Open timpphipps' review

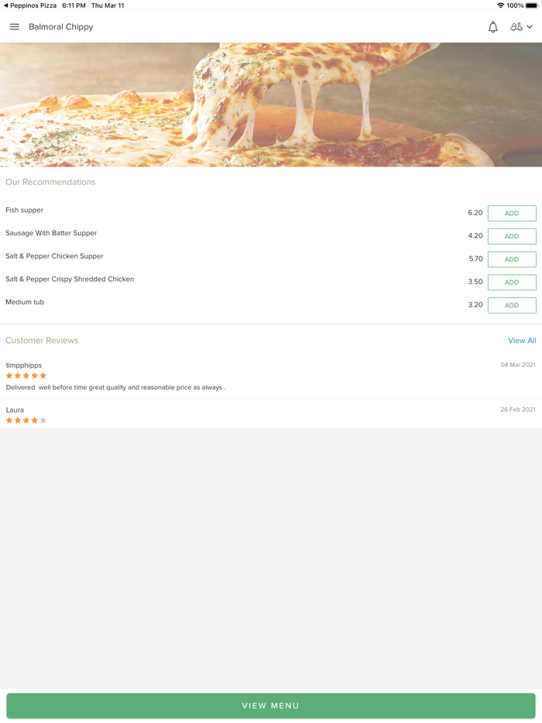[x=116, y=387]
